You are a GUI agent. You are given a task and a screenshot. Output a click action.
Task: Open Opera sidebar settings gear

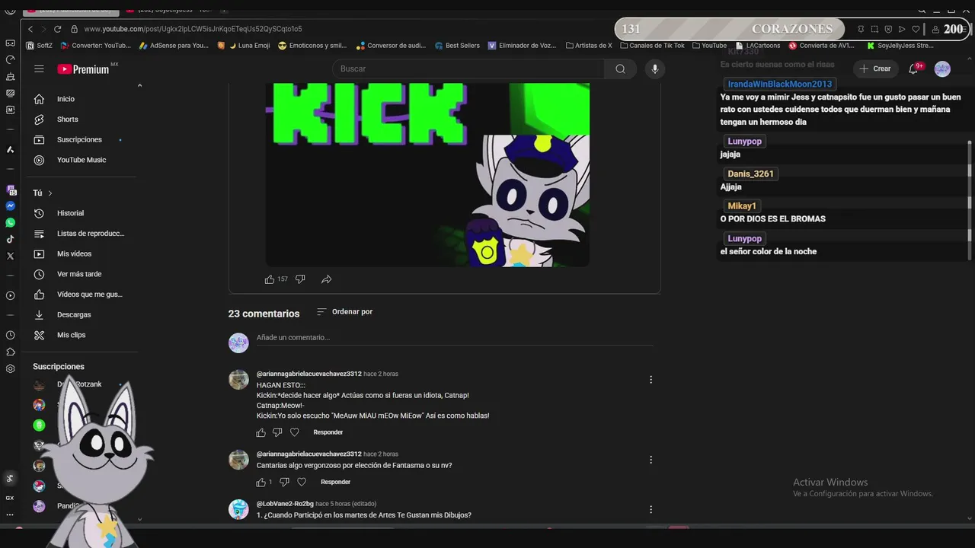click(x=10, y=369)
